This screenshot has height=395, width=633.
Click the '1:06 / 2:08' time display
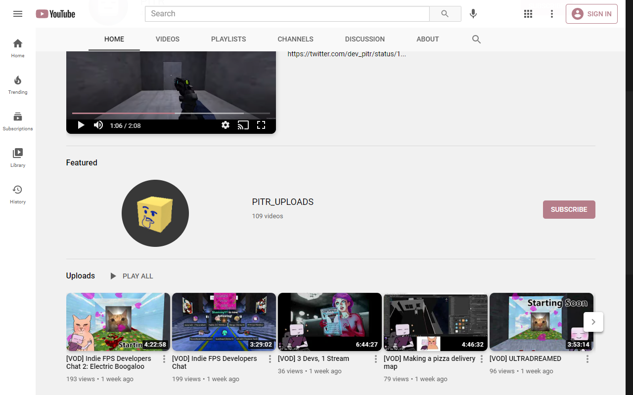(x=125, y=125)
